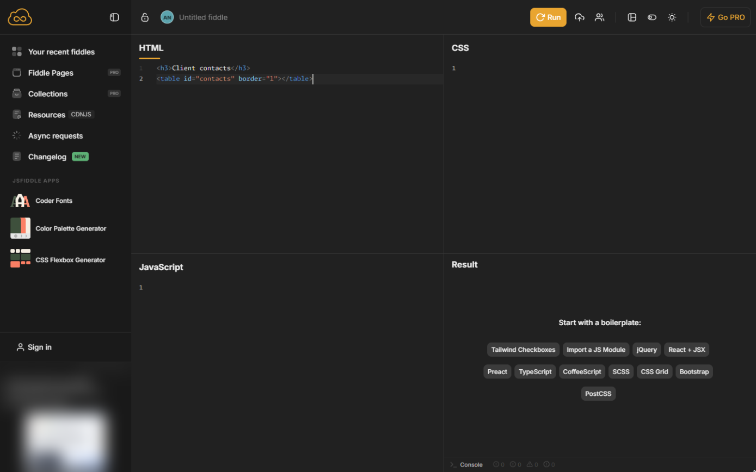Rename the Untitled fiddle title
The width and height of the screenshot is (756, 472).
pos(203,17)
